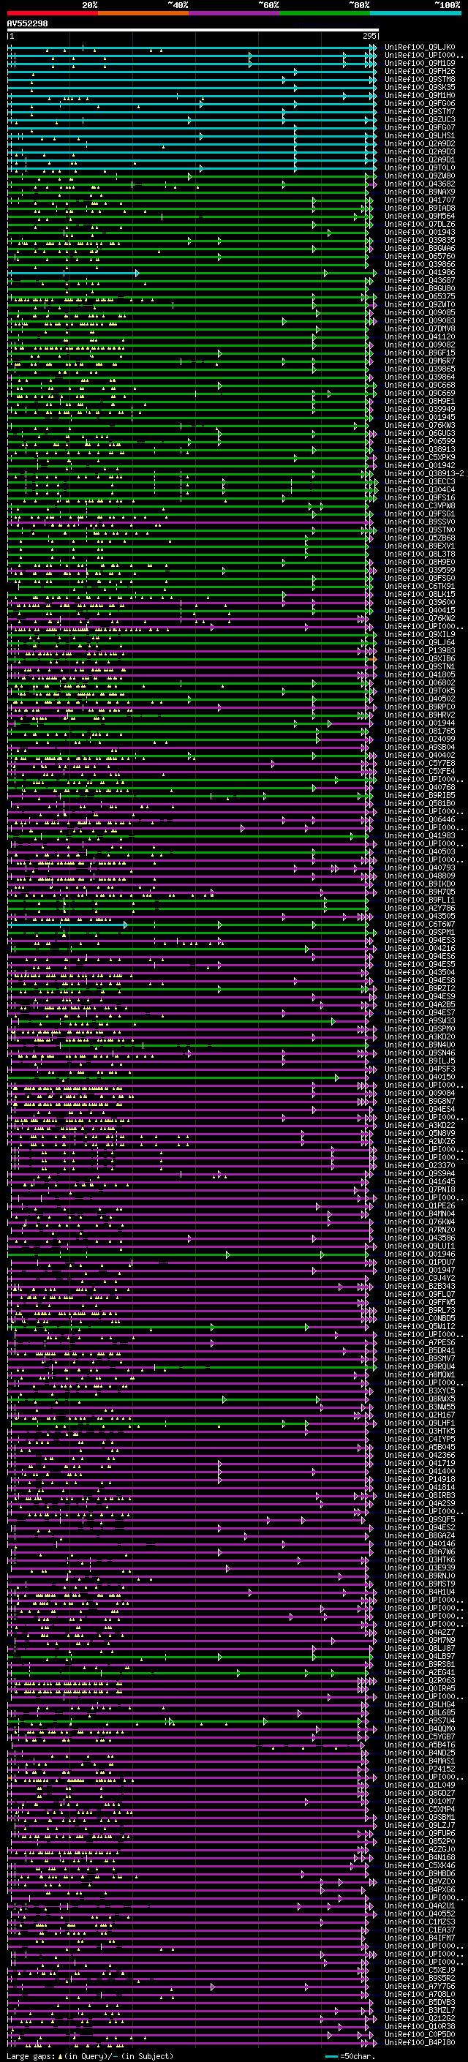Select the UniRef100_Q40552 label
Viewport: 468px width, 2062px height.
pos(420,1914)
